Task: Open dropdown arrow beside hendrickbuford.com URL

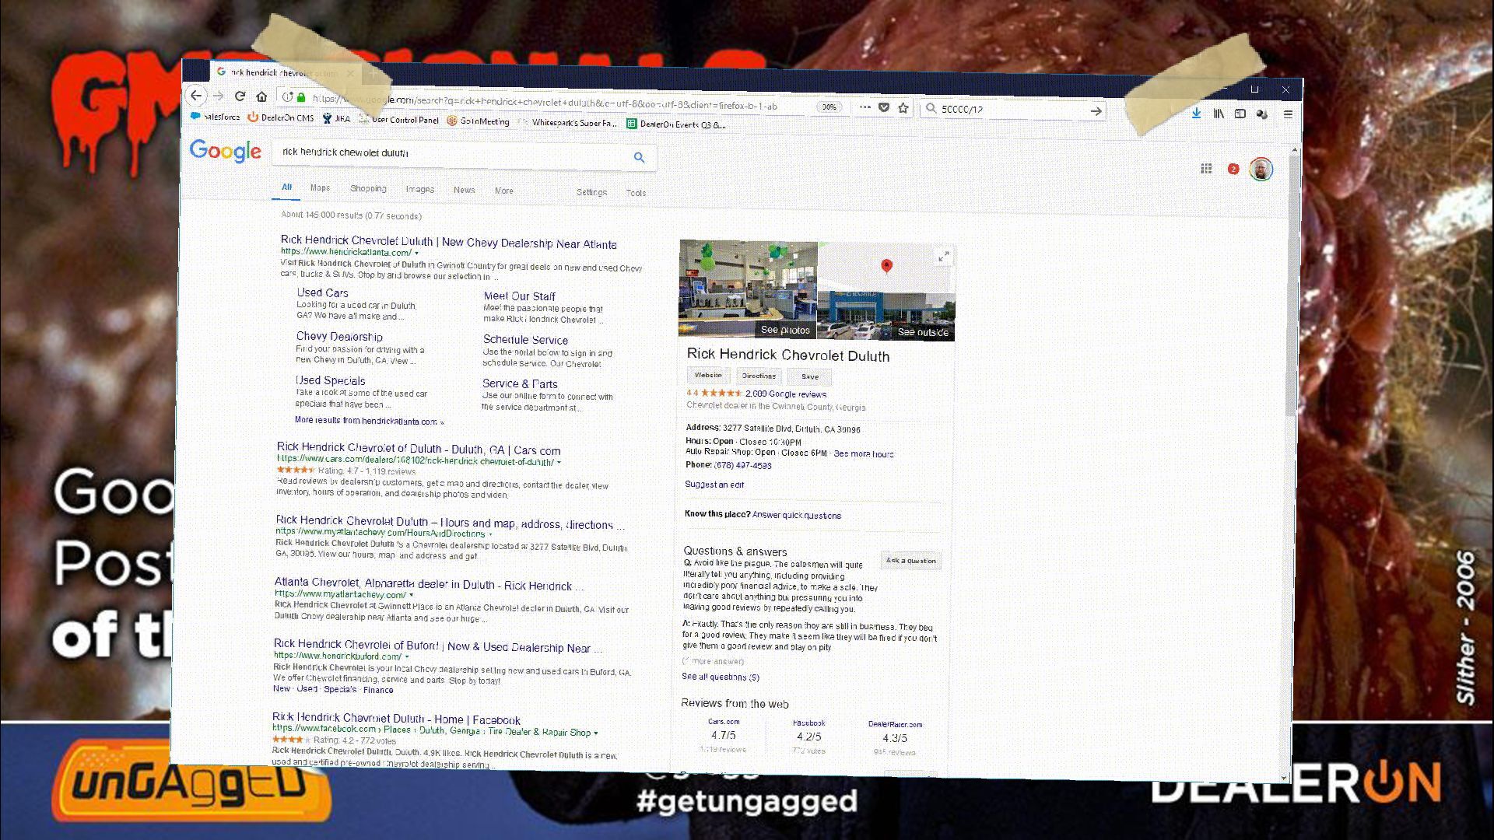Action: 407,656
